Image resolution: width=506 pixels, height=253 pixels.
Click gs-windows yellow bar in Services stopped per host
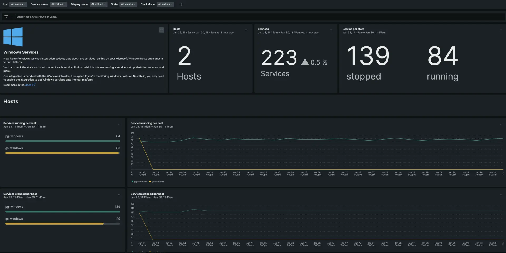pos(54,224)
